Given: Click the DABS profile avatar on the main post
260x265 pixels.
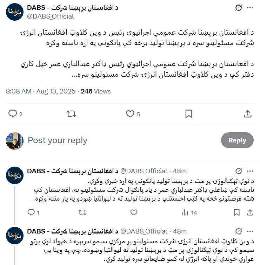Looking at the screenshot, I should coord(15,12).
